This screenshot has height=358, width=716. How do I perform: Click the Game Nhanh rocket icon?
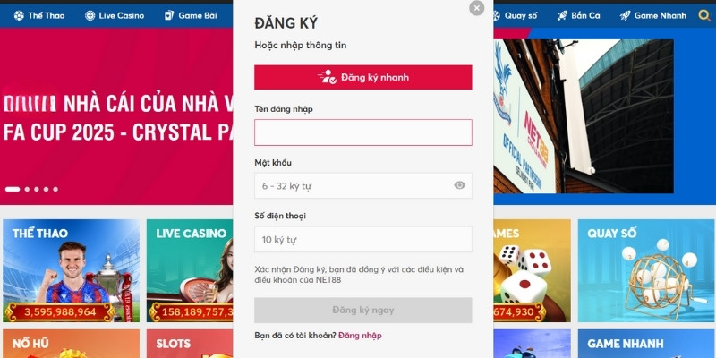click(625, 15)
